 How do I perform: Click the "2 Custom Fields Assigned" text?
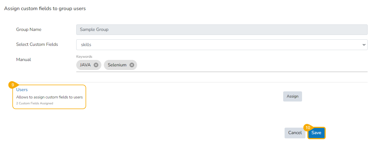tap(35, 103)
